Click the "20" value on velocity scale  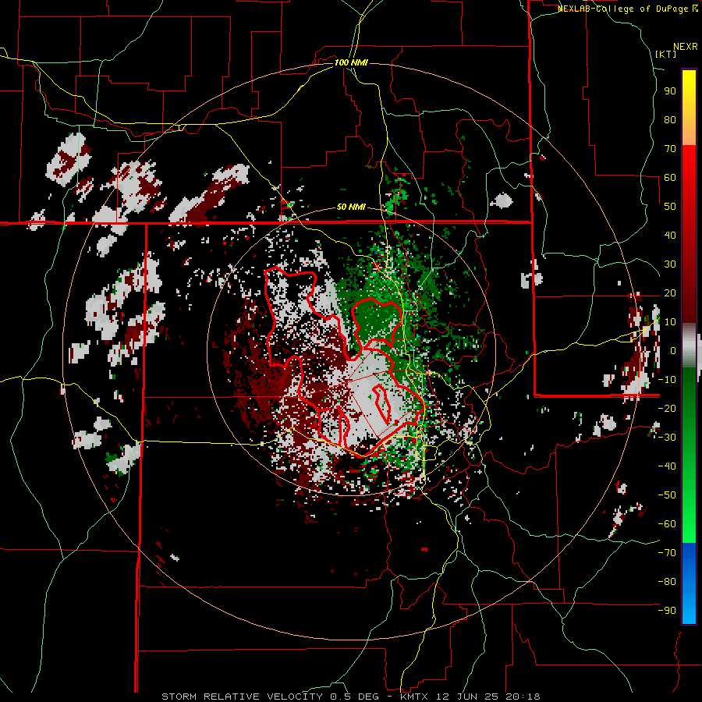[x=670, y=292]
